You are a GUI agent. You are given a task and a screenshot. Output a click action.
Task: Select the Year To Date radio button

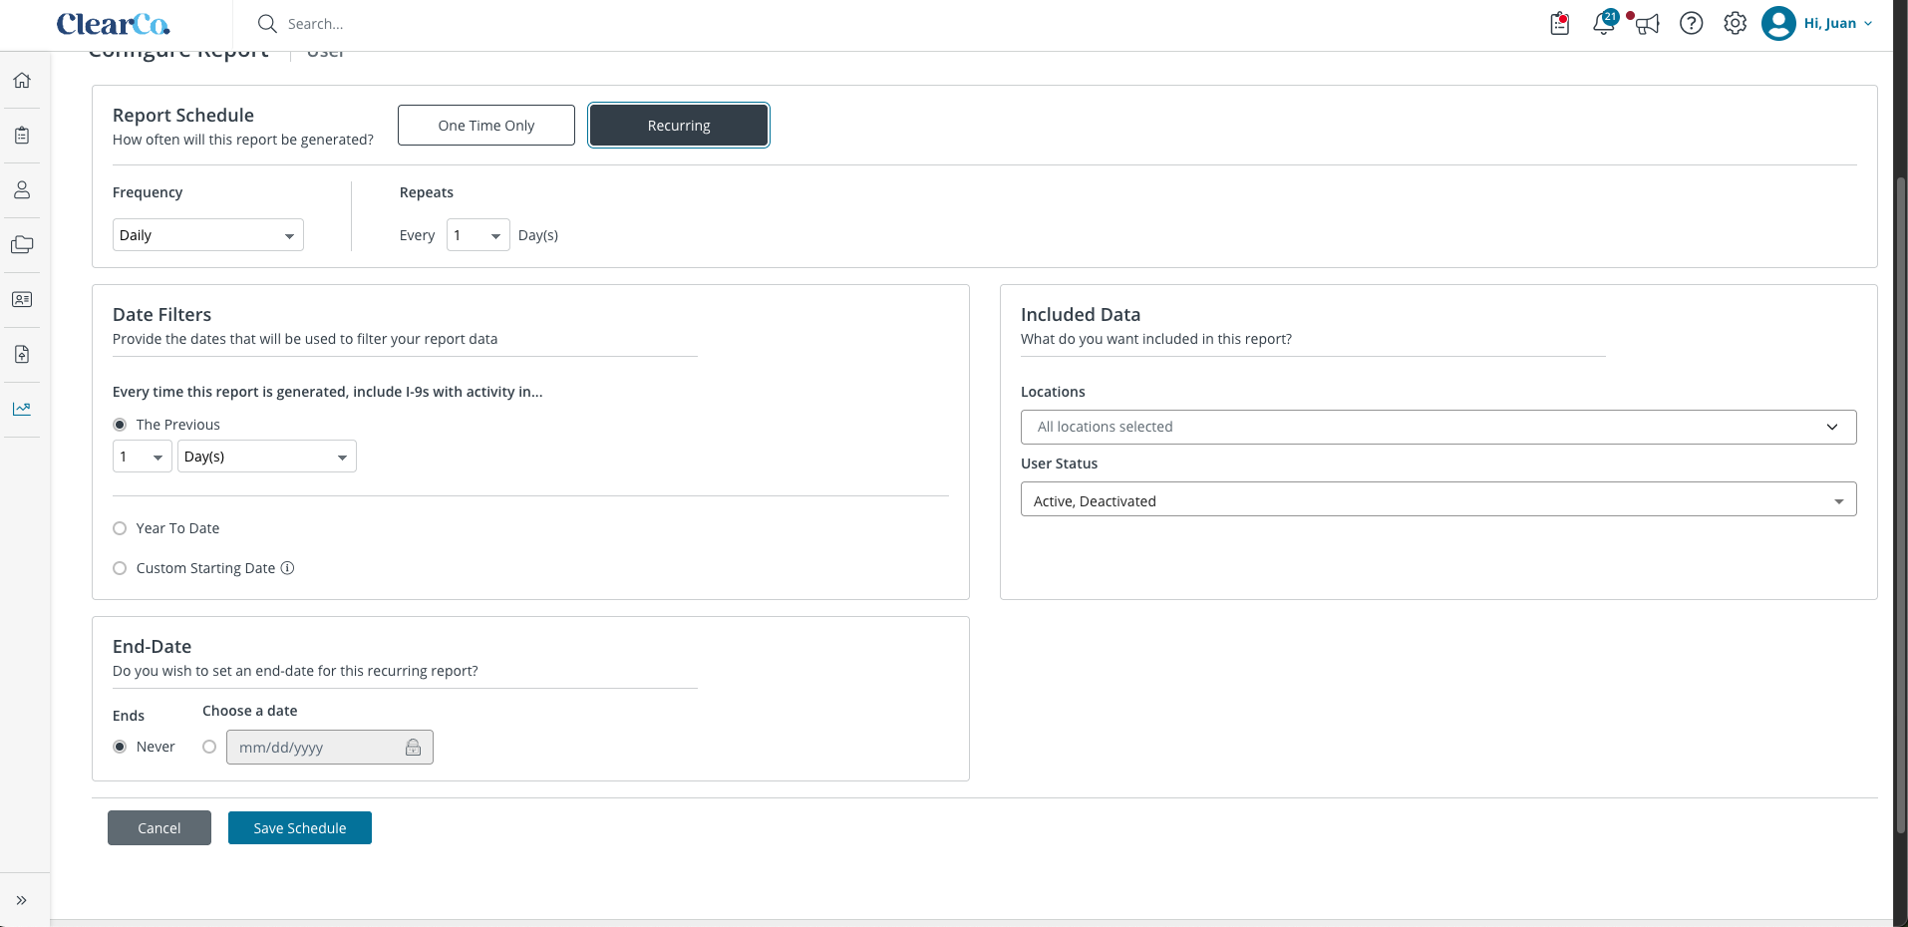point(120,528)
